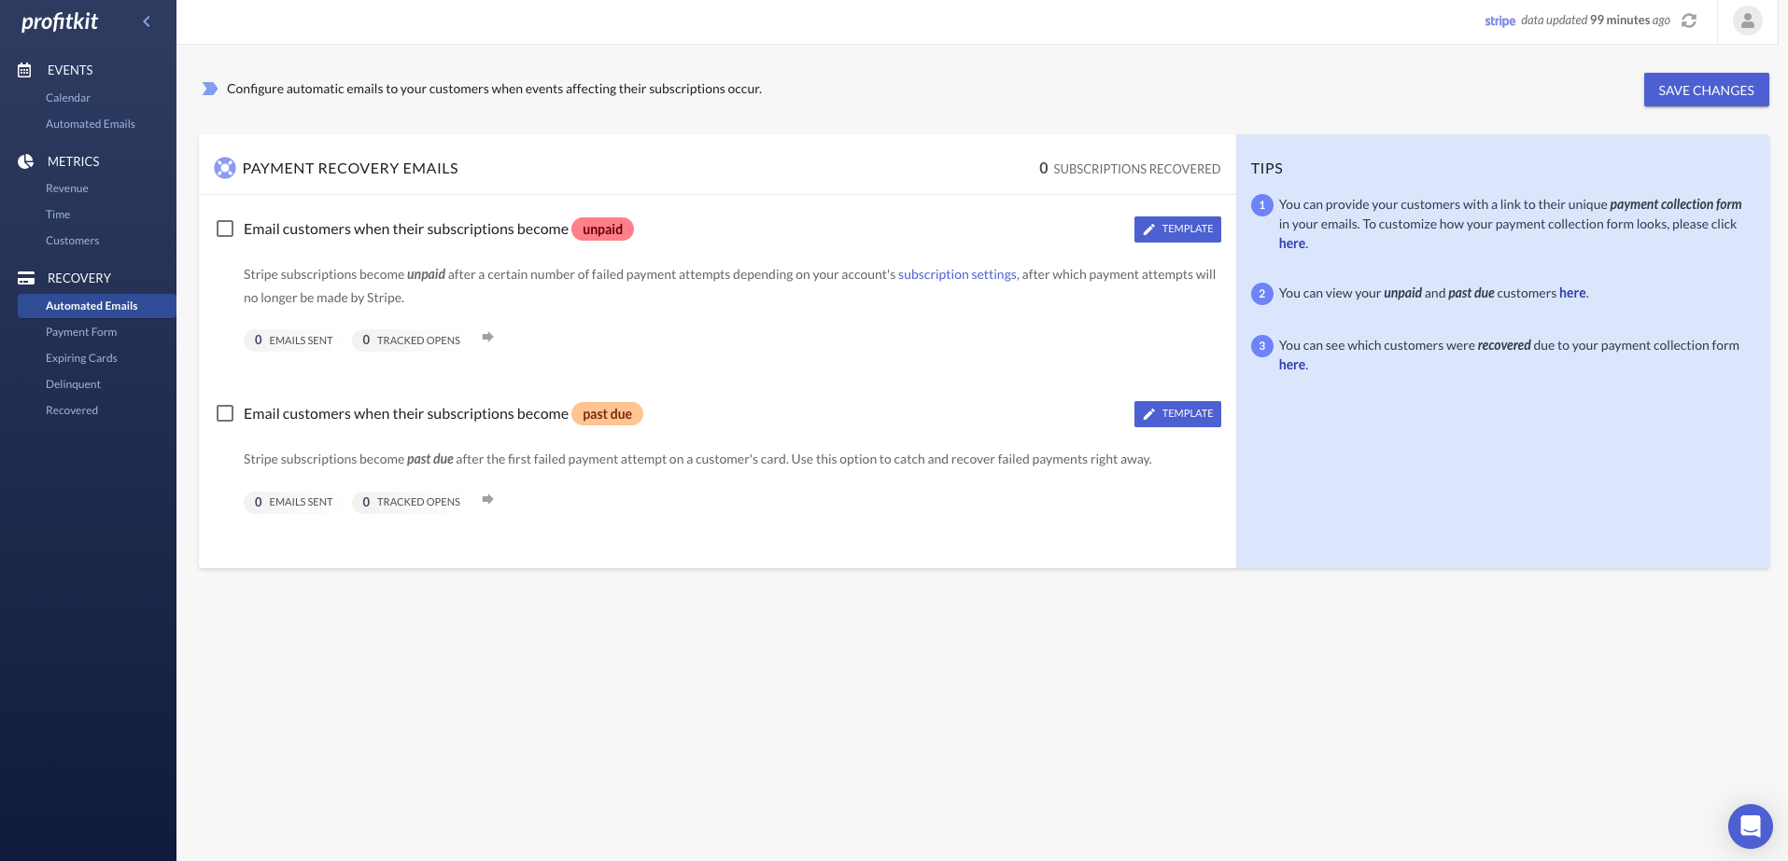Click the Stripe data refresh icon

1689,21
